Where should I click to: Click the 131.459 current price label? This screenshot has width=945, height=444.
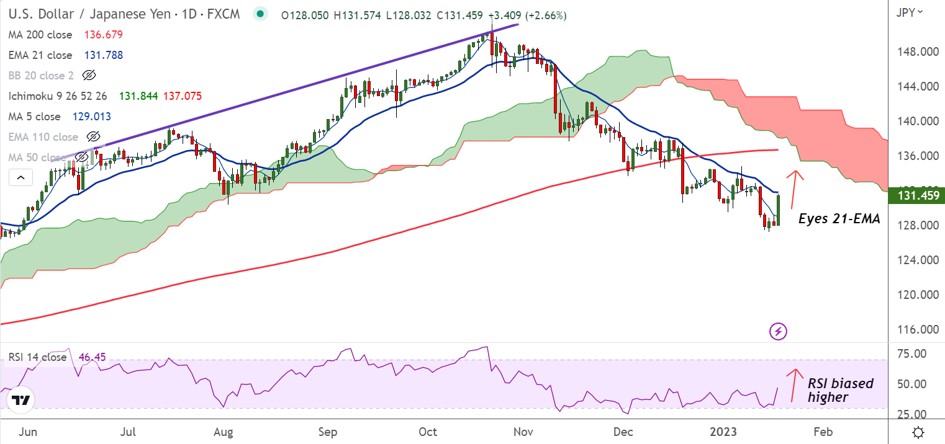[x=916, y=197]
